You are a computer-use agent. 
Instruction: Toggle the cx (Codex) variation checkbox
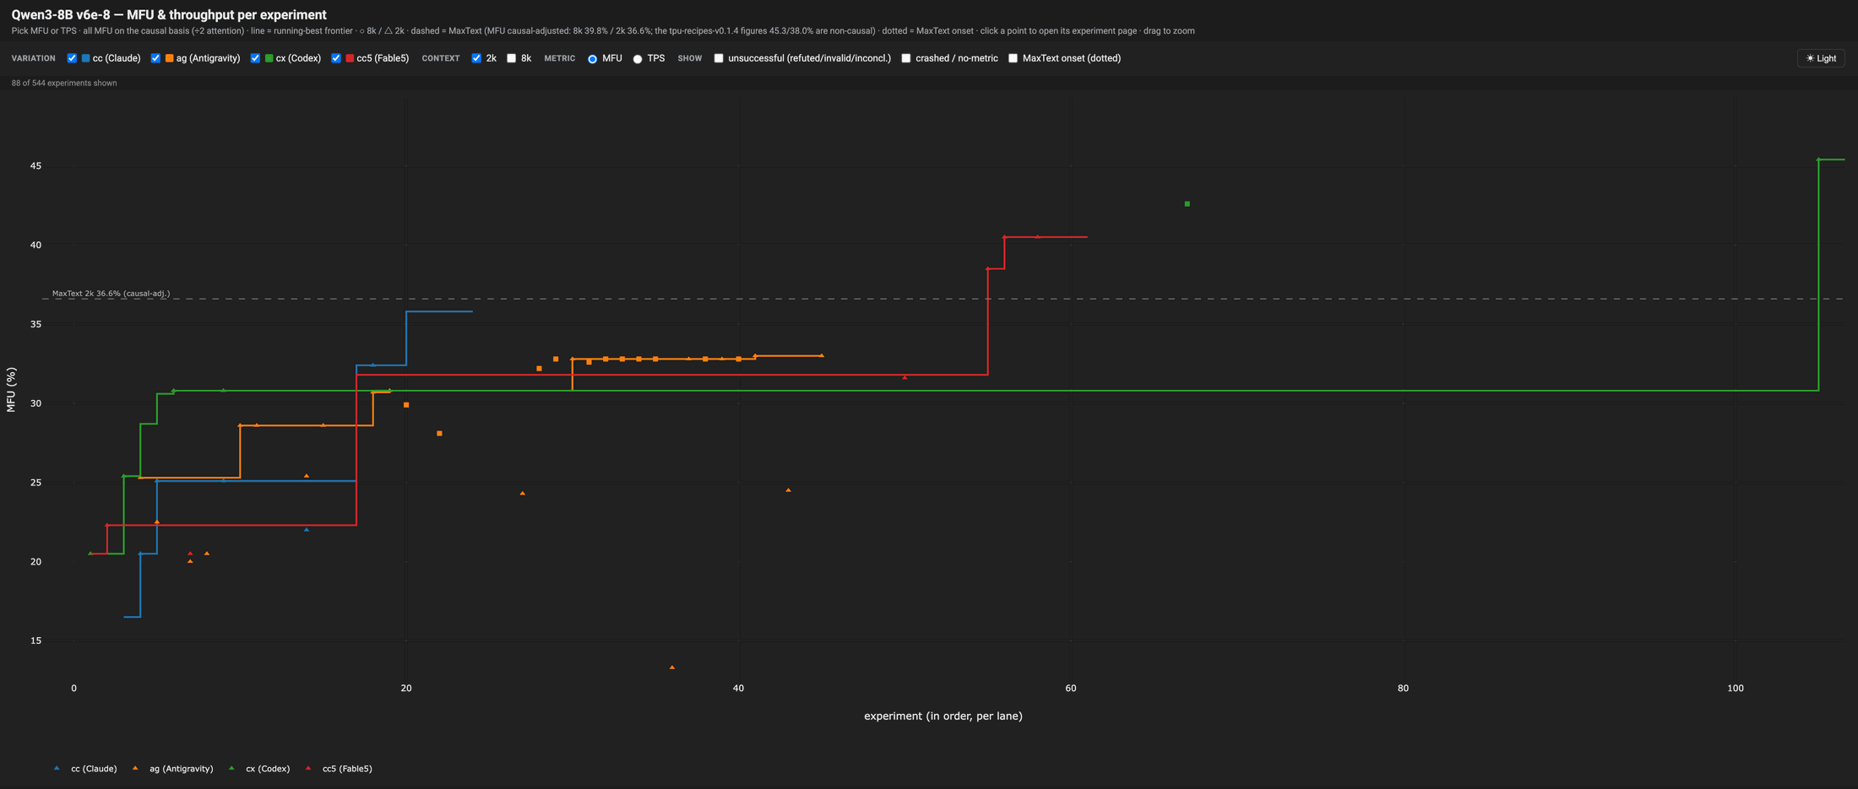[x=255, y=58]
